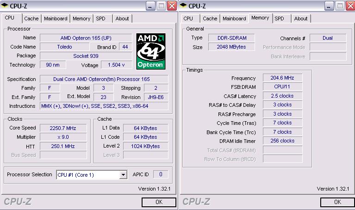355x210 pixels.
Task: Click the 'Dual Core AMD Opteron(tm) Processor 165' specification
Action: coord(104,79)
